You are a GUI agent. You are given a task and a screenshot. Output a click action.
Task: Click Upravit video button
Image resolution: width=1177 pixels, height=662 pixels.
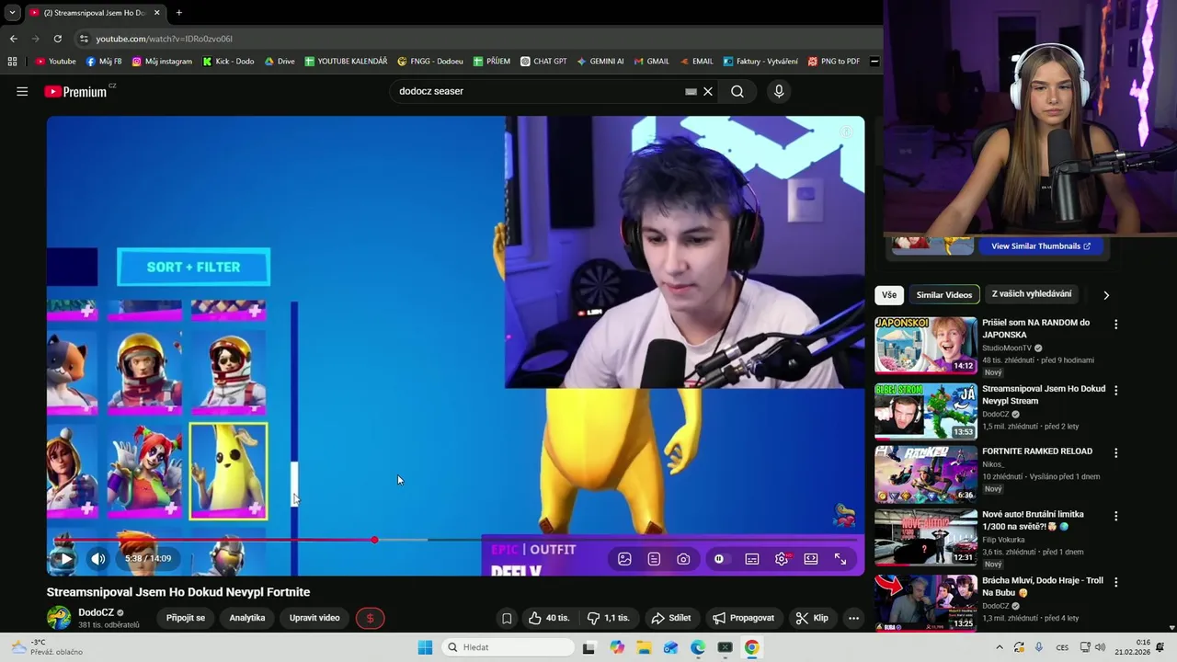point(314,618)
